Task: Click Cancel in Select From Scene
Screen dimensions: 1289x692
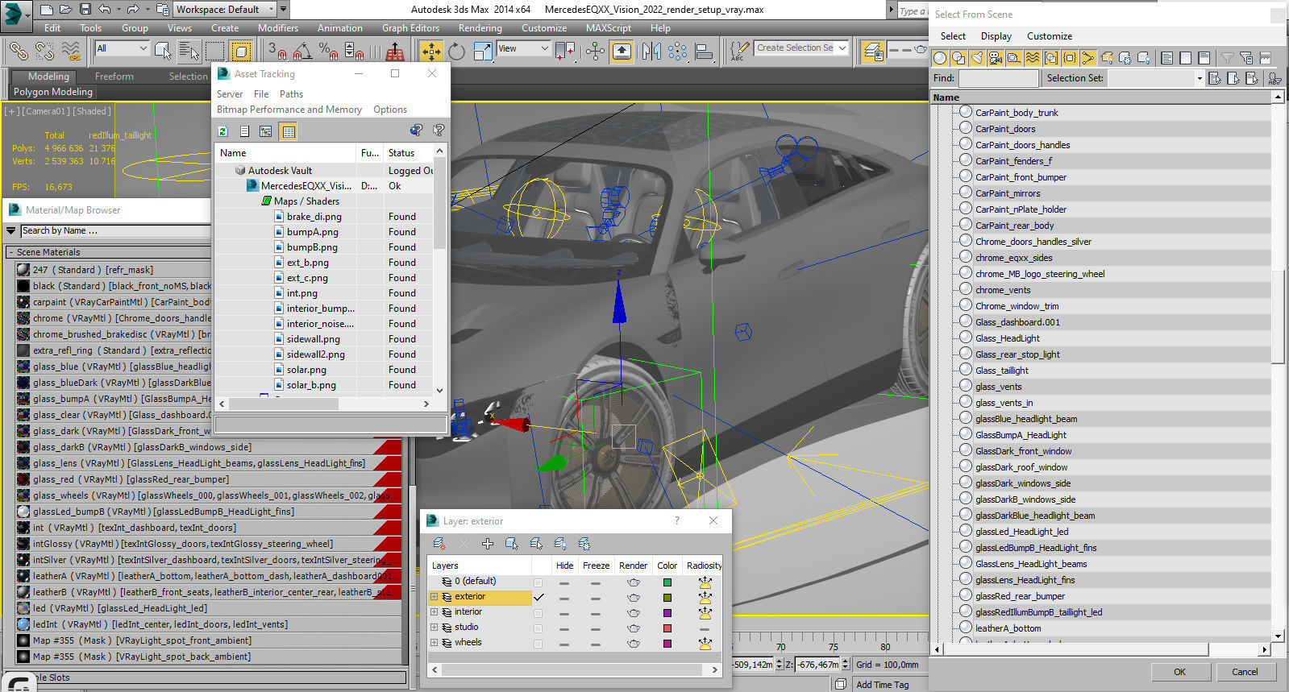Action: 1244,671
